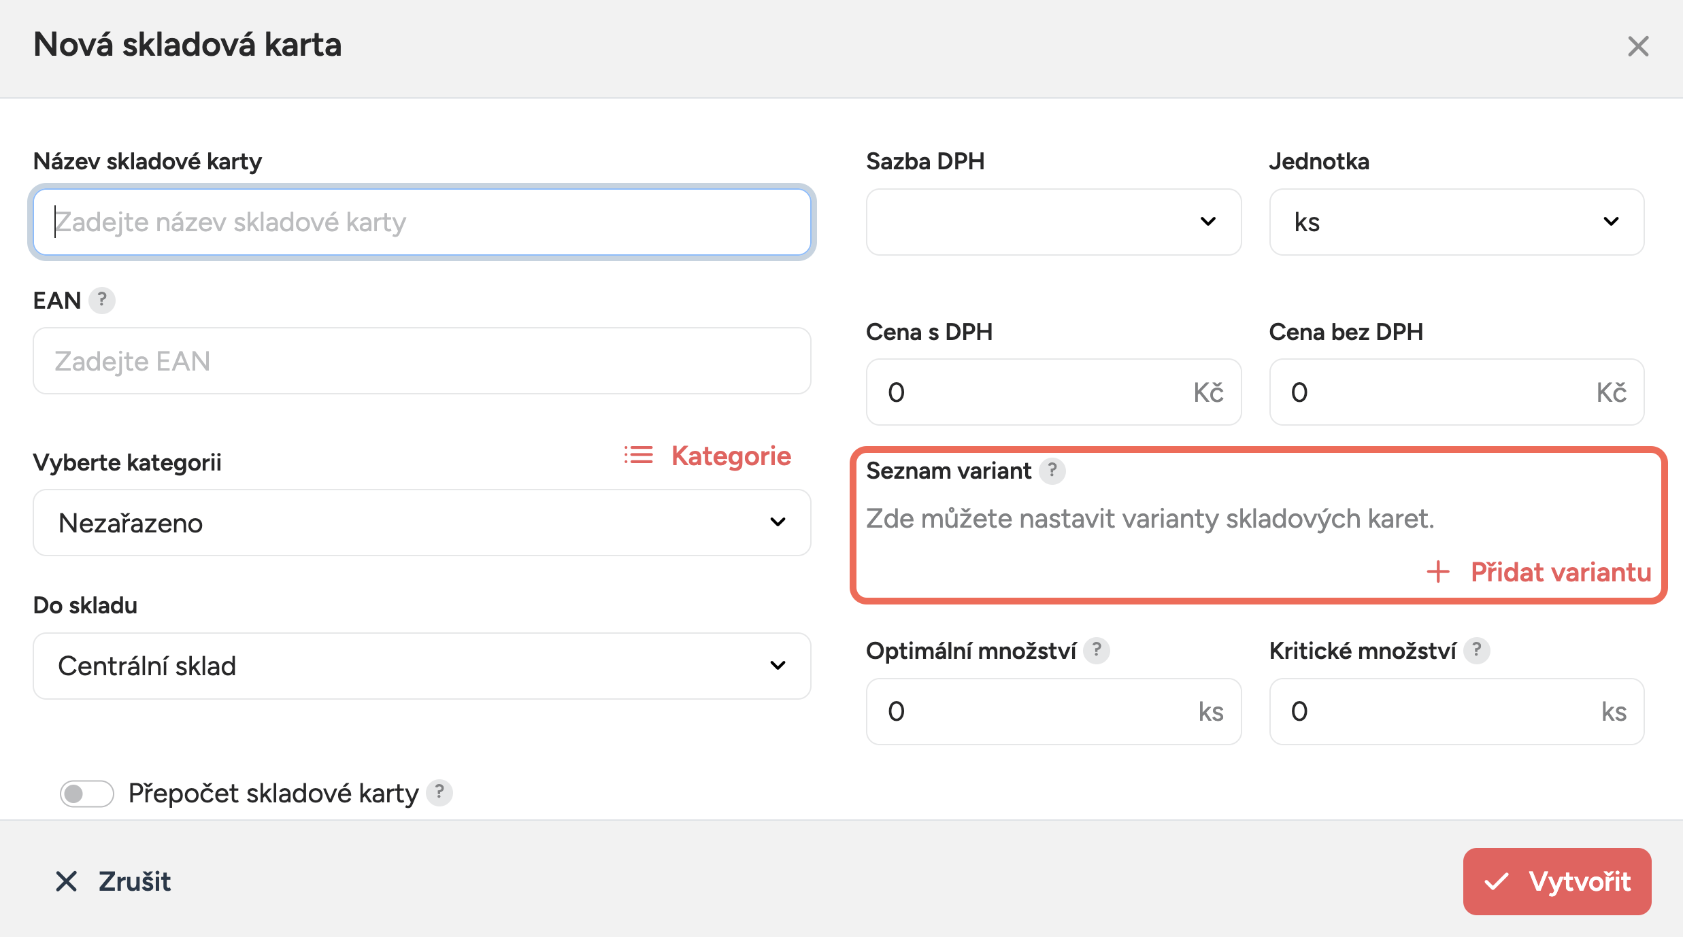The image size is (1683, 937).
Task: Expand the Jednotka dropdown showing ks
Action: [1456, 222]
